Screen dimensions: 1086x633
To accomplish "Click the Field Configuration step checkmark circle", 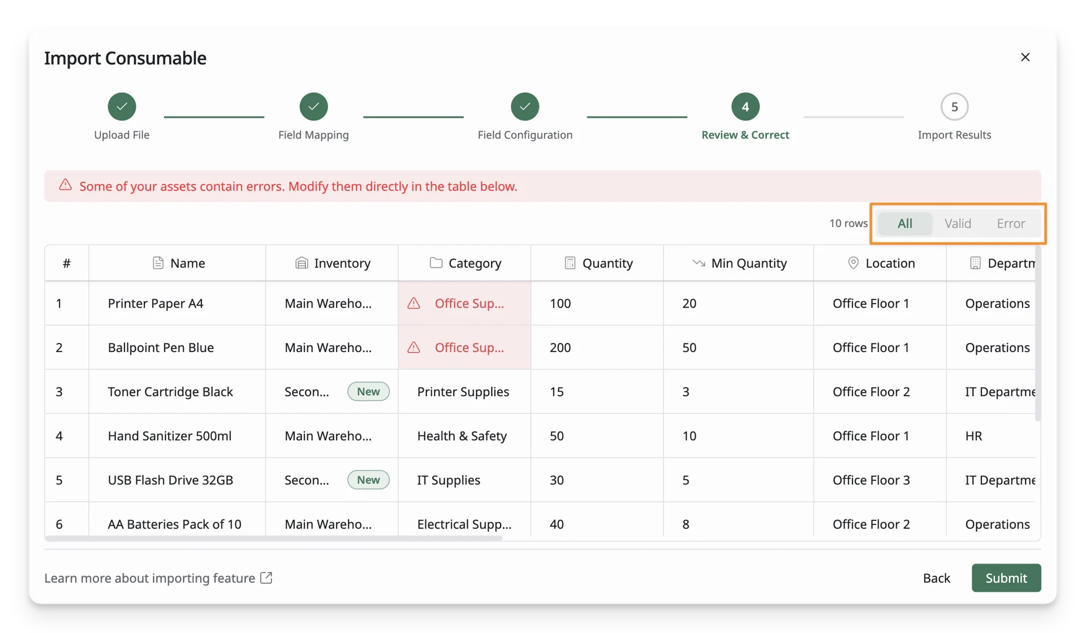I will [525, 106].
